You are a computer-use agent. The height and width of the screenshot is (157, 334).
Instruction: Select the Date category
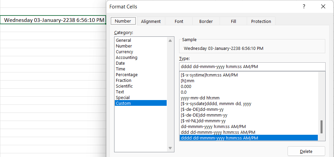[120, 63]
